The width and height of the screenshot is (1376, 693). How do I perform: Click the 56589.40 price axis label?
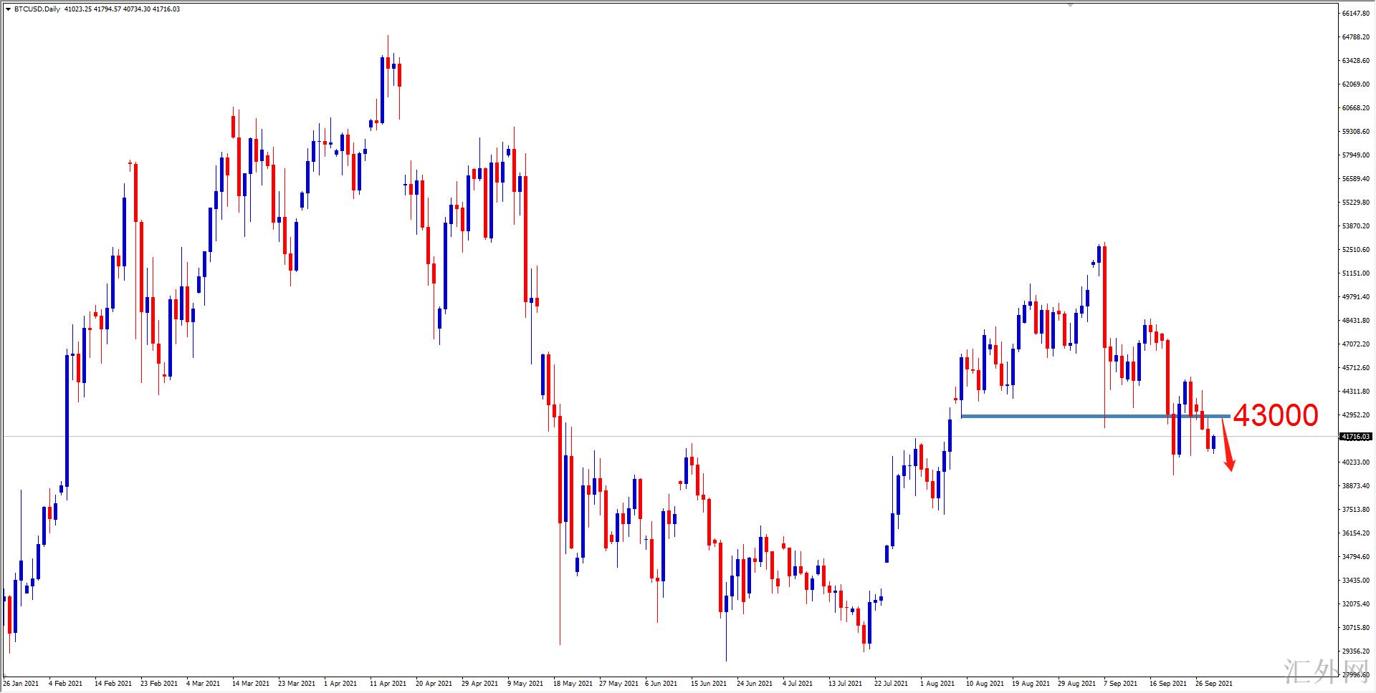pos(1356,179)
